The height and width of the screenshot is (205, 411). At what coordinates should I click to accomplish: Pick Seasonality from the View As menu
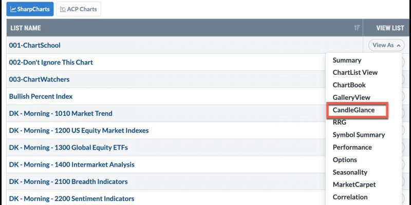pos(350,172)
